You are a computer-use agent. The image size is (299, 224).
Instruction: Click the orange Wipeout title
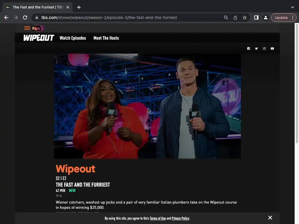point(76,169)
